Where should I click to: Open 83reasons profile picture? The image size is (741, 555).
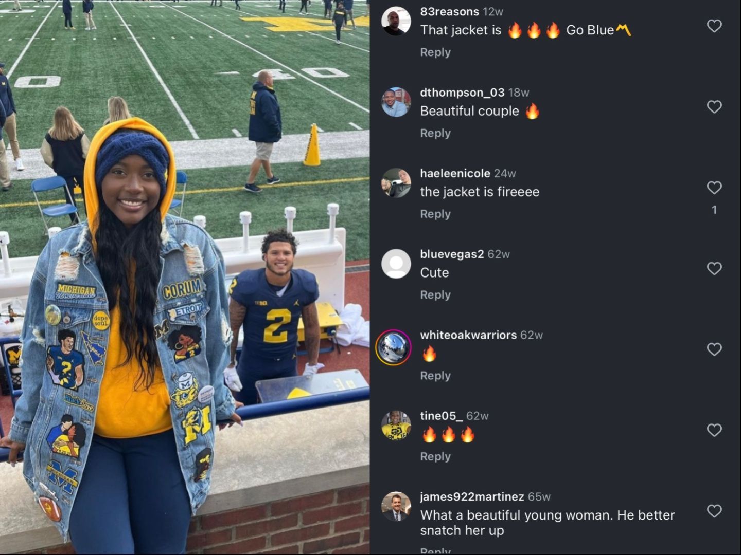pyautogui.click(x=396, y=21)
